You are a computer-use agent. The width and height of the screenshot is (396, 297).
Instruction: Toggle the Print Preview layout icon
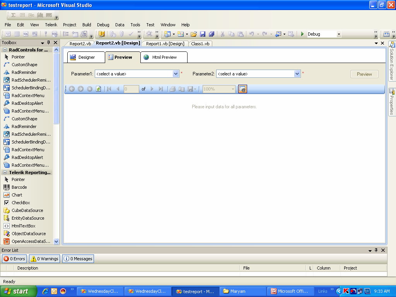click(182, 89)
